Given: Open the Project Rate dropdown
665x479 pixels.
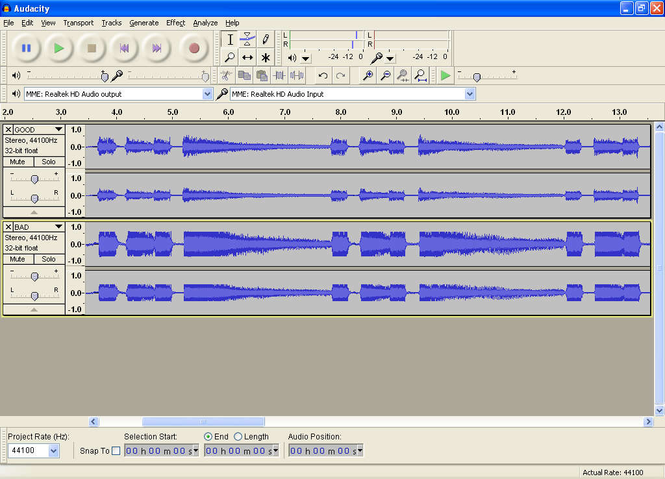Looking at the screenshot, I should click(x=53, y=451).
